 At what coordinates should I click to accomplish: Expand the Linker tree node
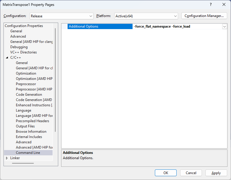coord(7,158)
